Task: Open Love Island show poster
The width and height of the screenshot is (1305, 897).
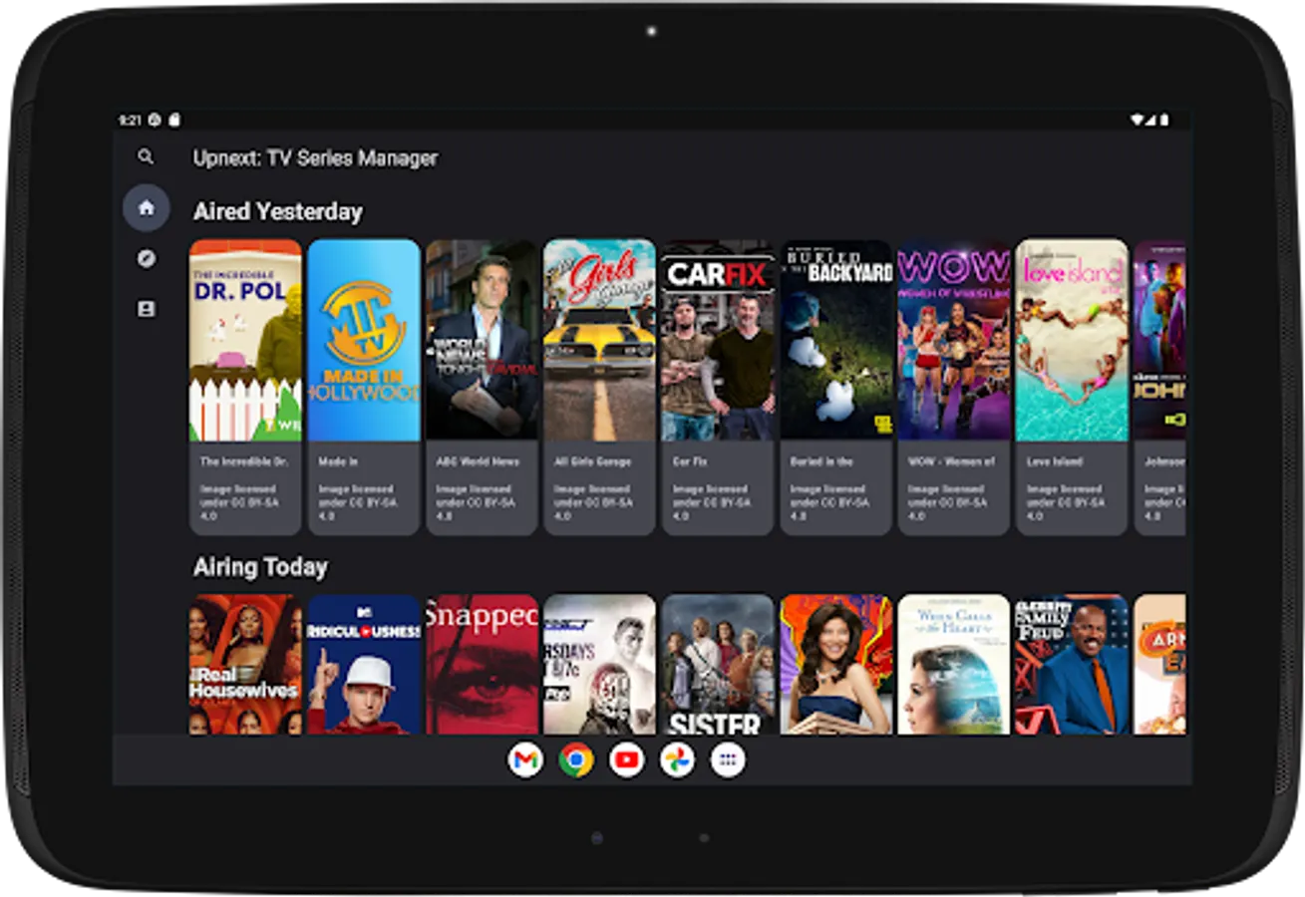Action: pyautogui.click(x=1072, y=340)
